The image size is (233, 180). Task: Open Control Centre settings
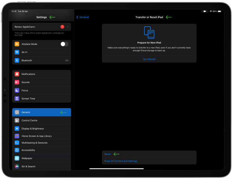click(x=41, y=120)
